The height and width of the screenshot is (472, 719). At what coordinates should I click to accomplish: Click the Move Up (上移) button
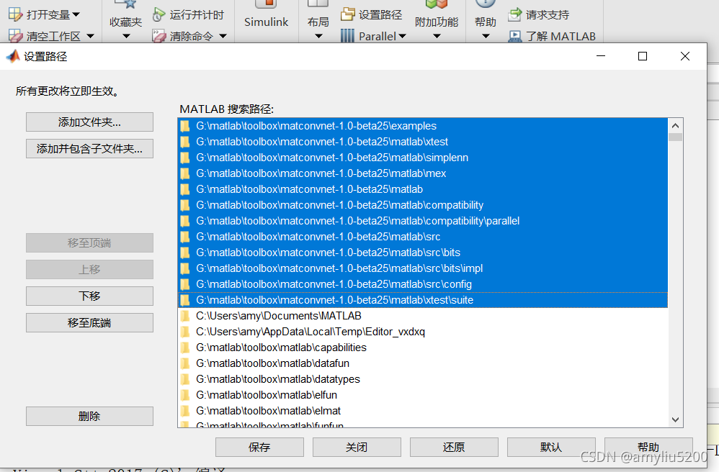click(89, 270)
